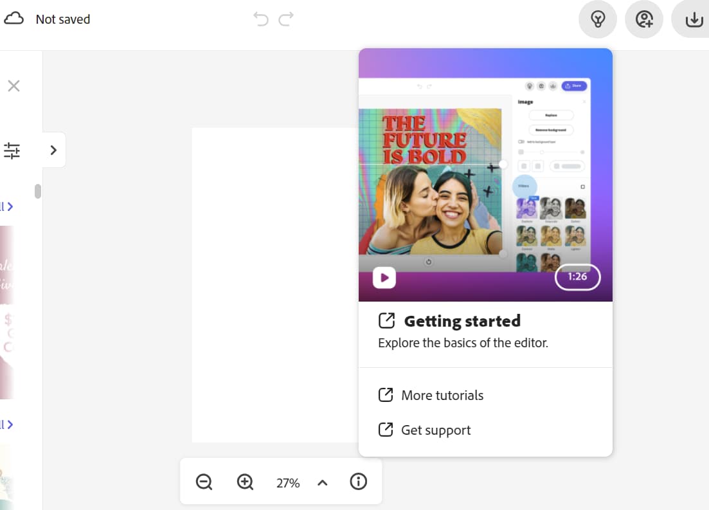709x510 pixels.
Task: Open the invite collaborators icon
Action: pos(644,20)
